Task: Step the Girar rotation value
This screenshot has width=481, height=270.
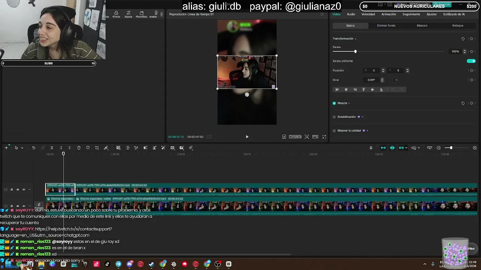Action: (382, 80)
